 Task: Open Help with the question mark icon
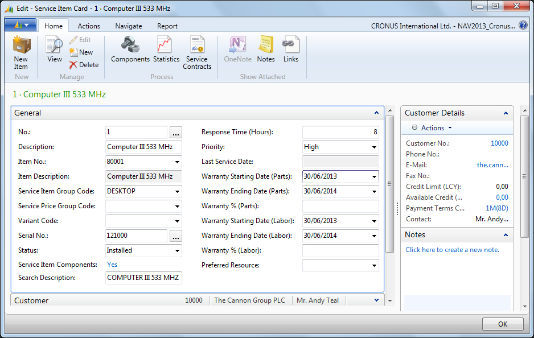(x=523, y=25)
